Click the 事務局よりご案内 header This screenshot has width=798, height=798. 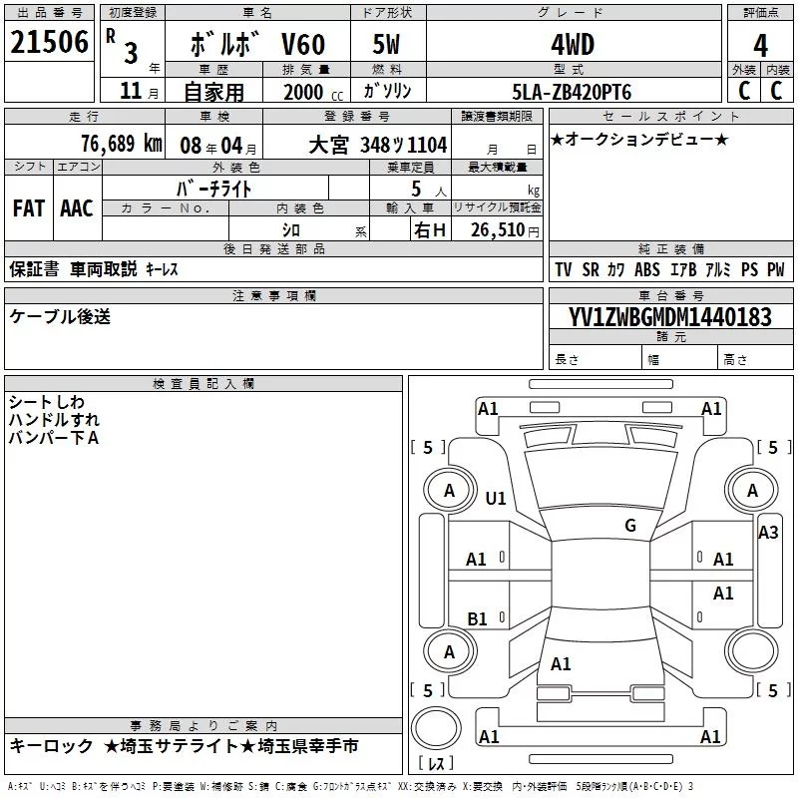click(x=203, y=726)
